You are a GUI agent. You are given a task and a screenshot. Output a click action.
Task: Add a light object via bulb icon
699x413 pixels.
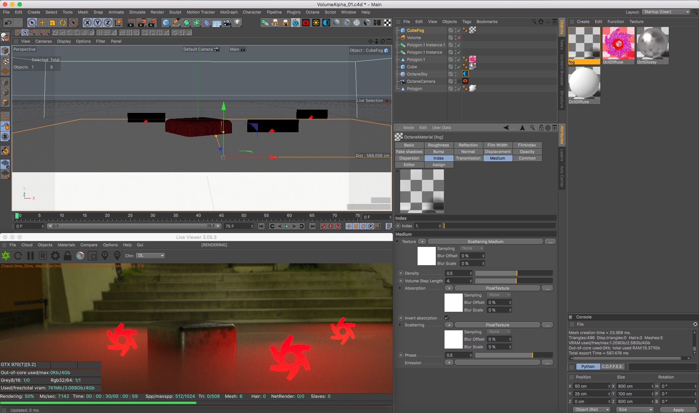click(237, 23)
